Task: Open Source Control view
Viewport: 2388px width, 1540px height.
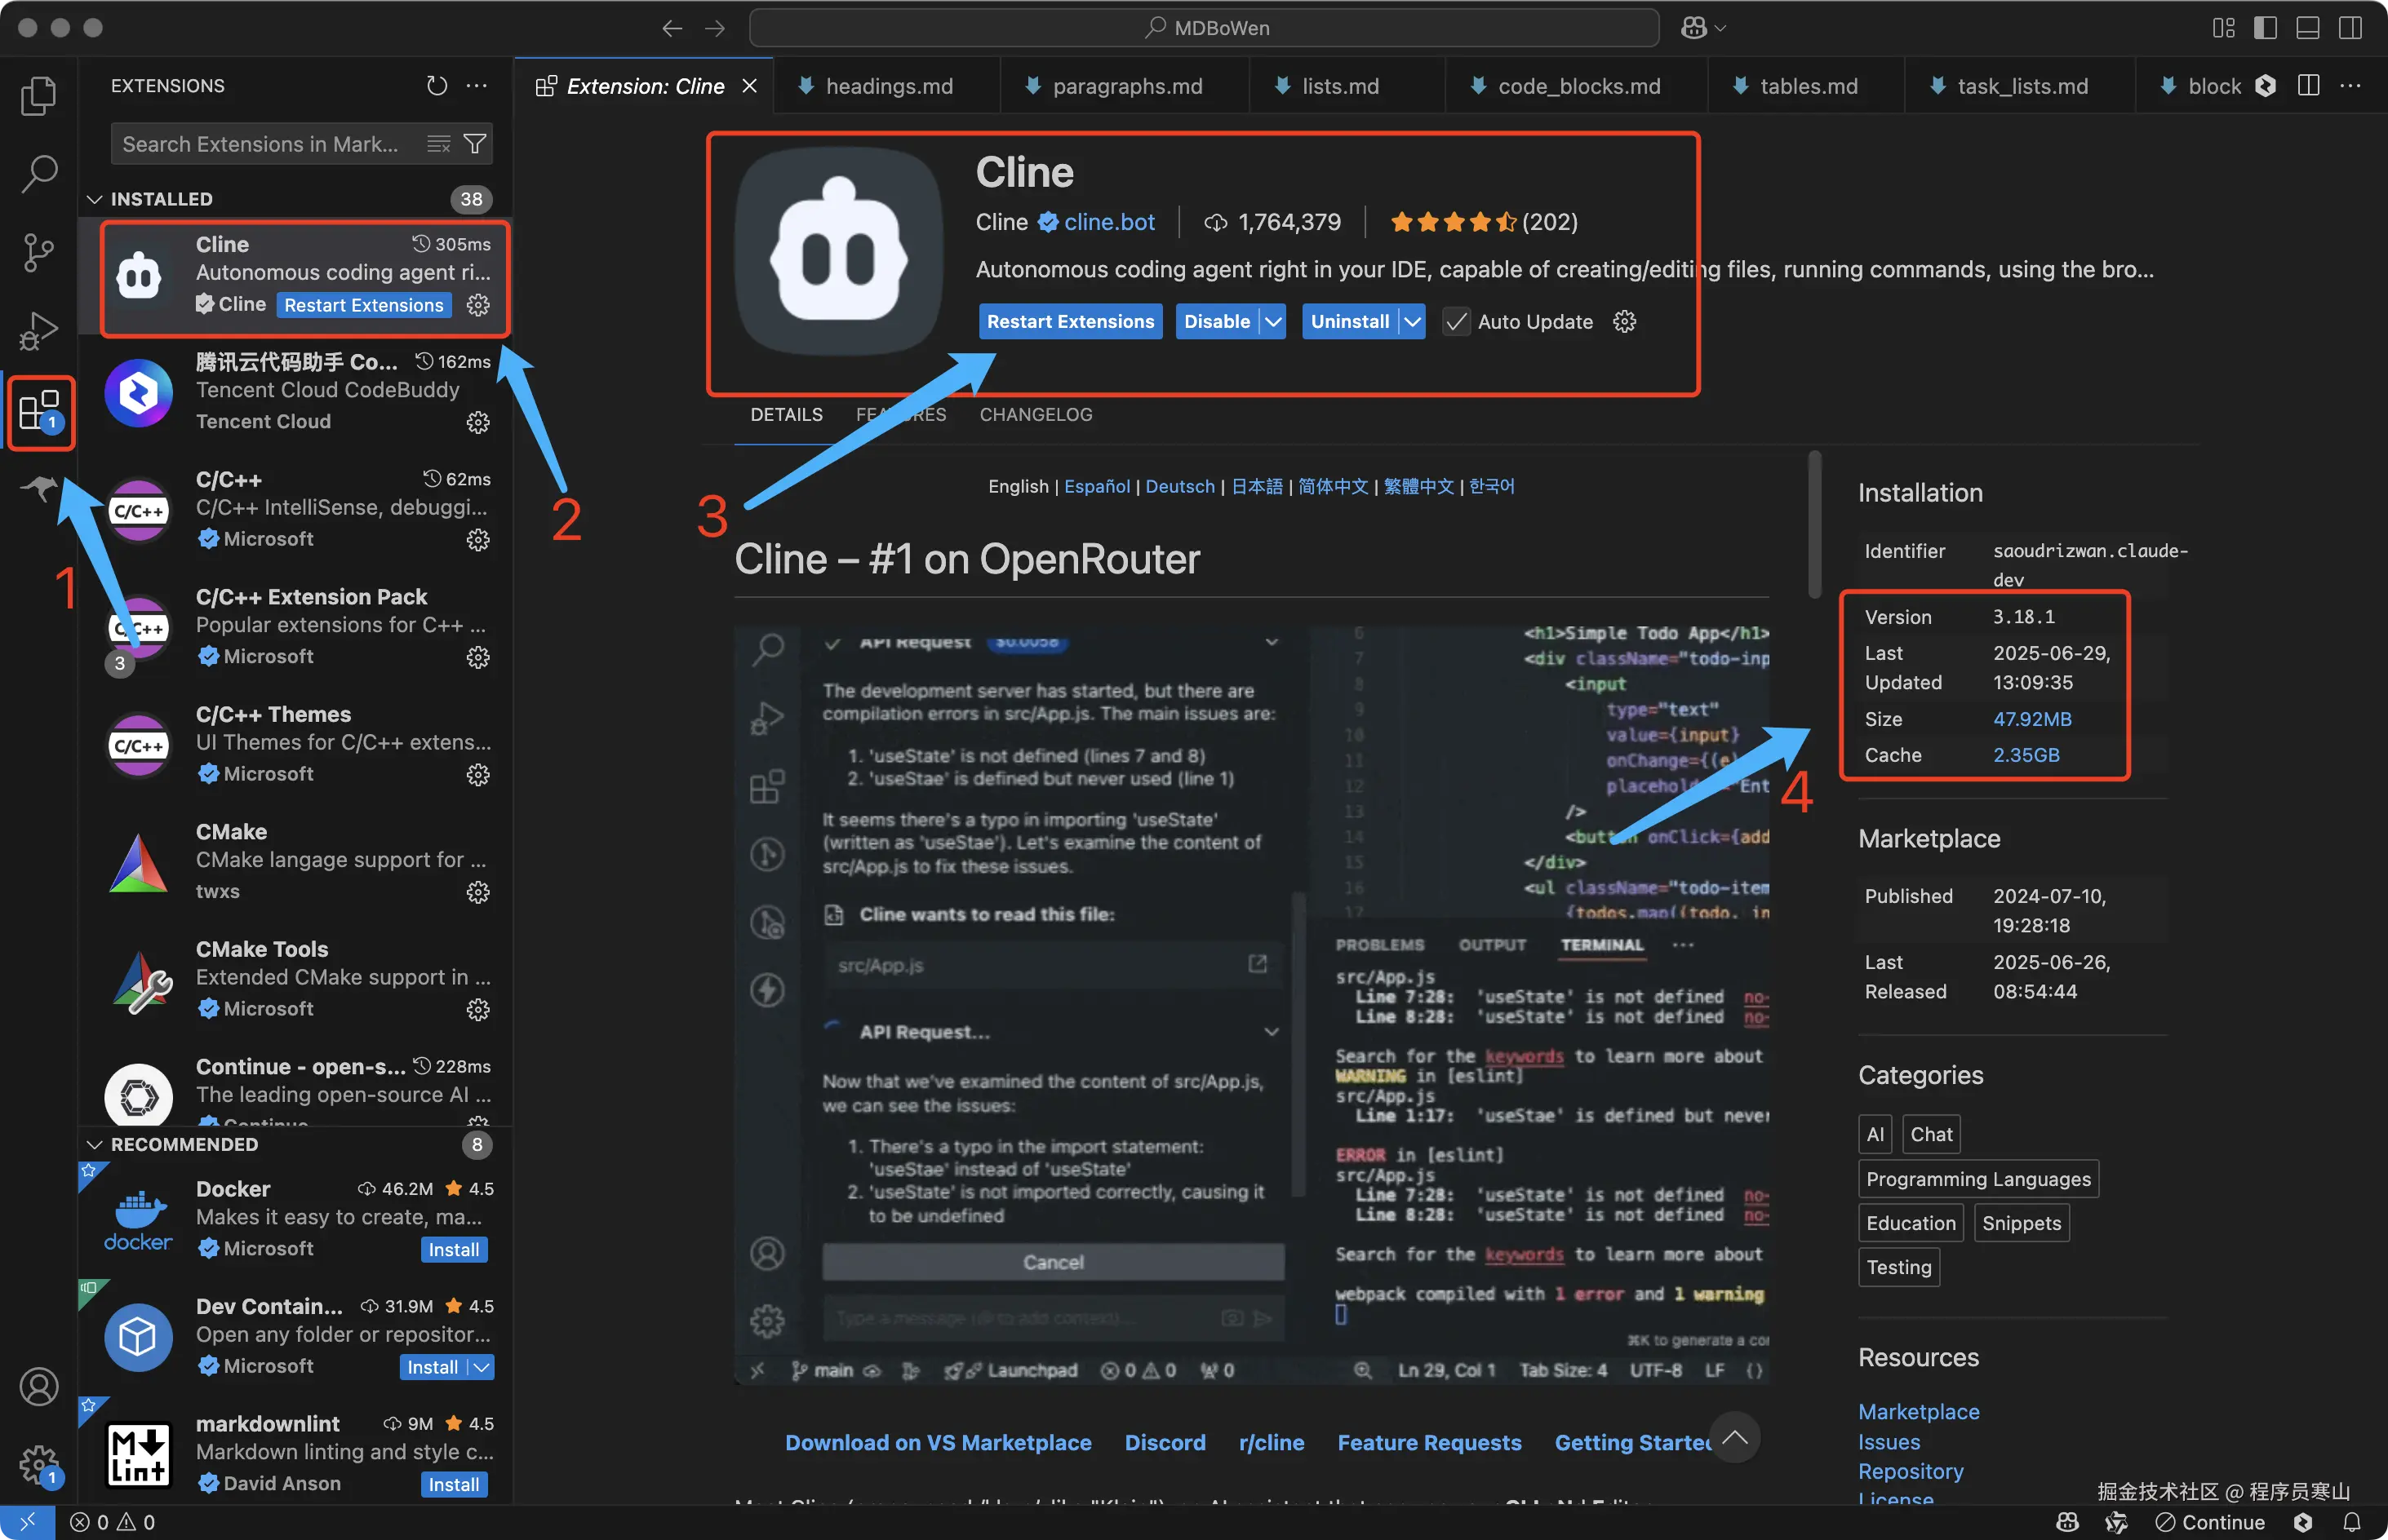Action: (38, 252)
